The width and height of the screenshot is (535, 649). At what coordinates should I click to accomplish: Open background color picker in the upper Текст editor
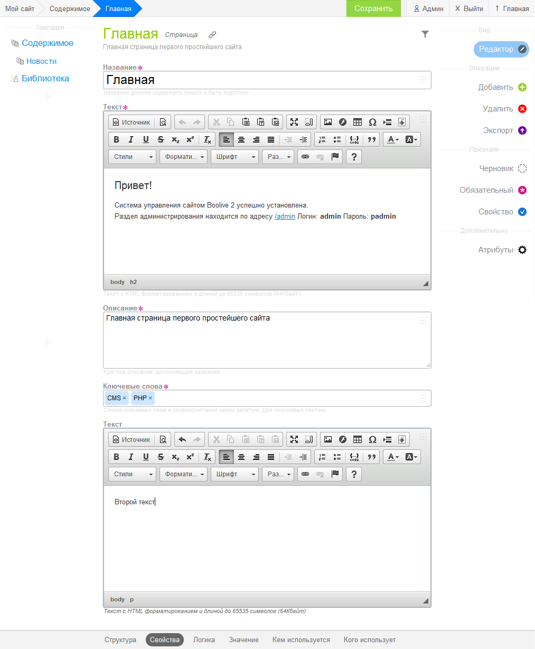[x=411, y=139]
